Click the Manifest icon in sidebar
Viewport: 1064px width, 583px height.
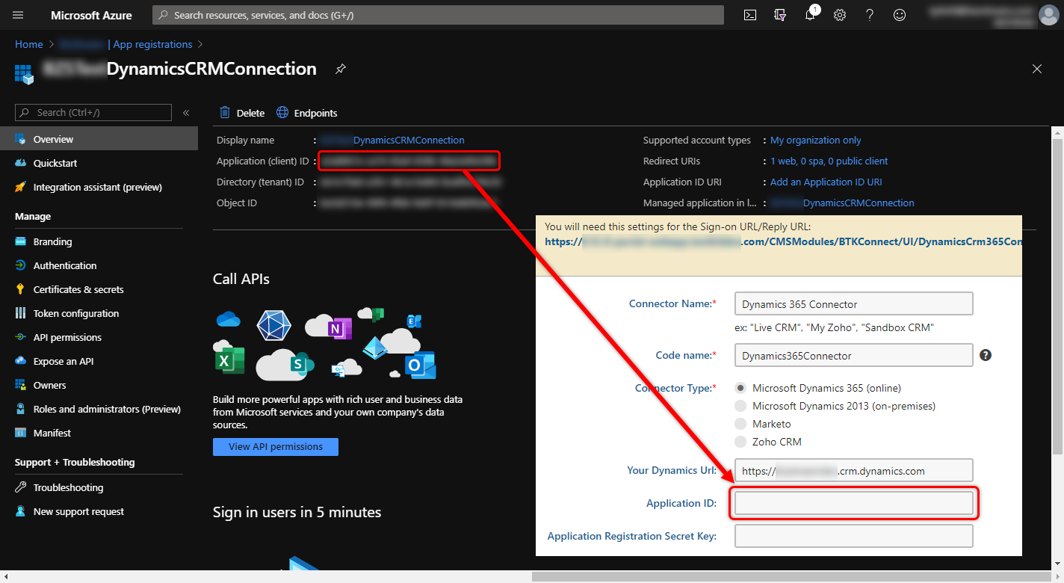tap(20, 433)
